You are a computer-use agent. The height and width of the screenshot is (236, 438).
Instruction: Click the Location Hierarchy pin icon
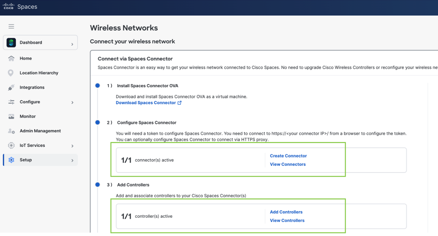pos(11,73)
